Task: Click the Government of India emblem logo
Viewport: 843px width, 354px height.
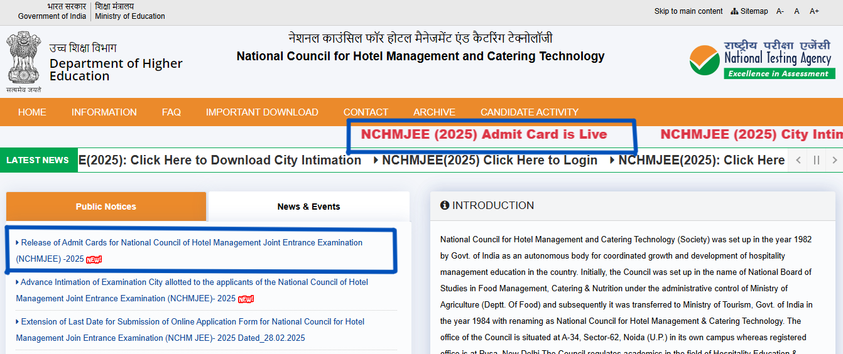Action: 24,62
